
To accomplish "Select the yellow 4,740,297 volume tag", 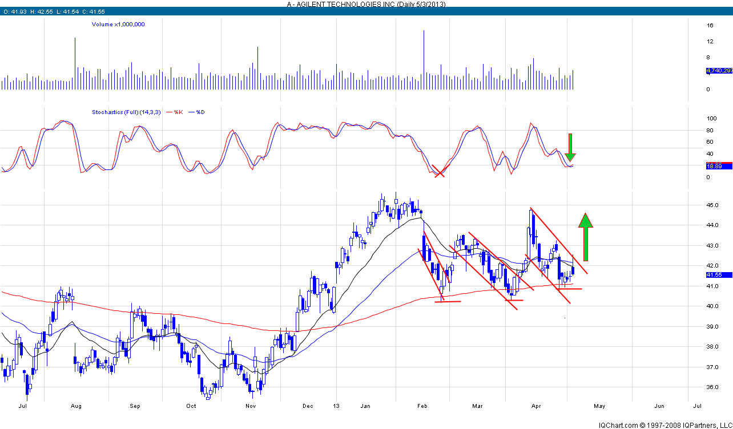I will coord(719,71).
